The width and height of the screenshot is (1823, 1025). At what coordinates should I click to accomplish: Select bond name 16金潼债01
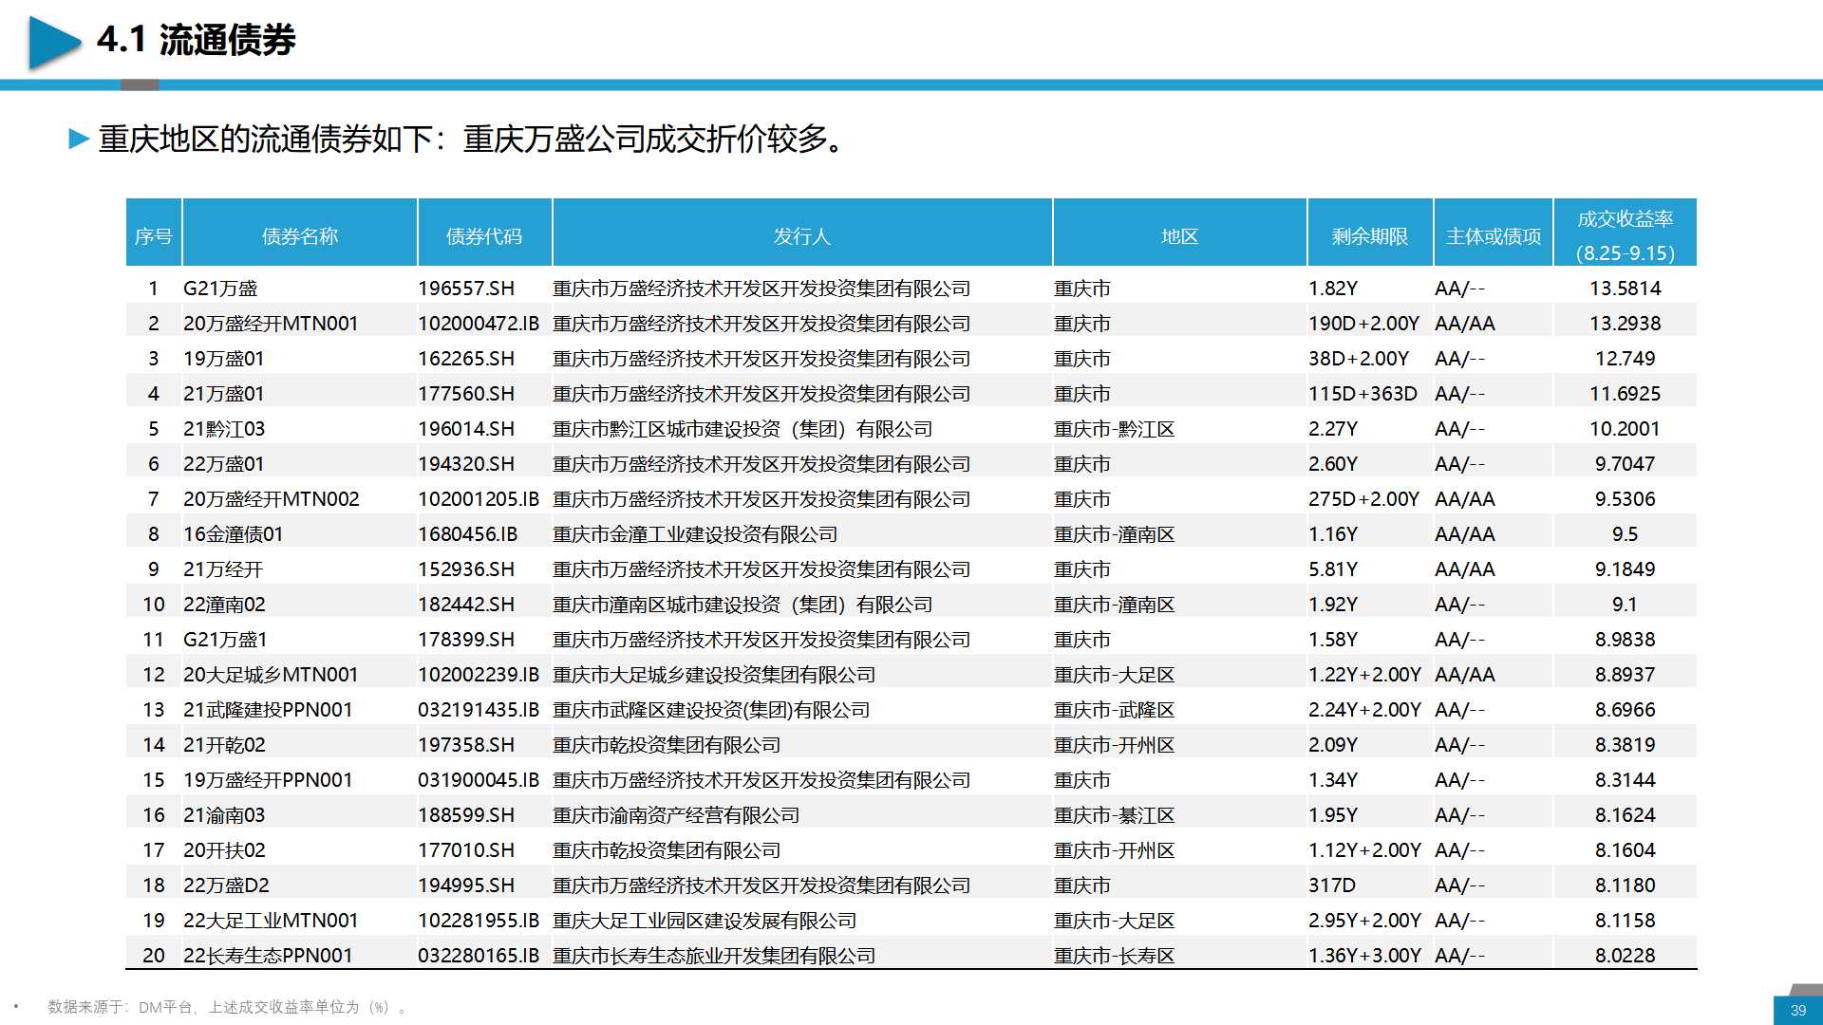pos(234,534)
